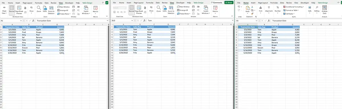Open comments icon in left window
This screenshot has height=109, width=342.
tap(103, 3)
